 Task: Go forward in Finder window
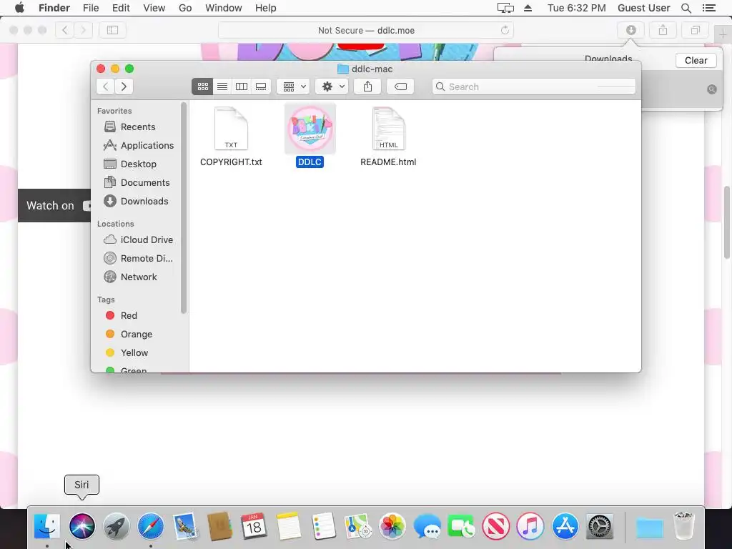pyautogui.click(x=124, y=86)
